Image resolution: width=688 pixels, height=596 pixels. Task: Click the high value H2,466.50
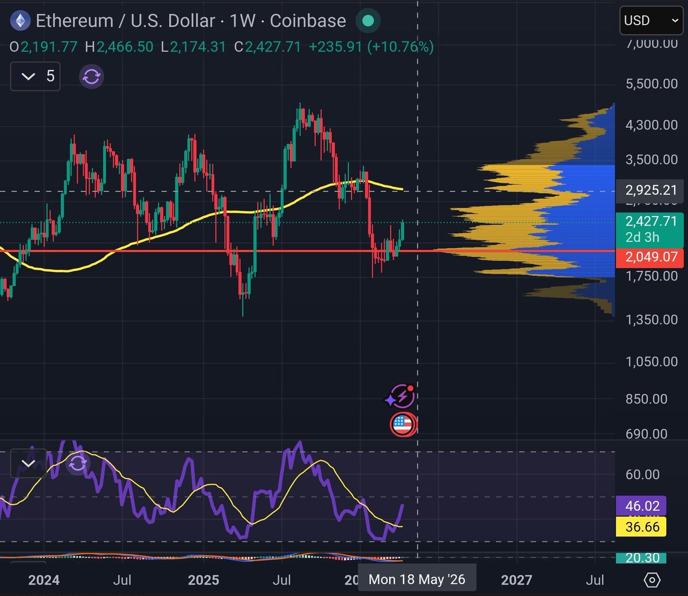pyautogui.click(x=119, y=47)
